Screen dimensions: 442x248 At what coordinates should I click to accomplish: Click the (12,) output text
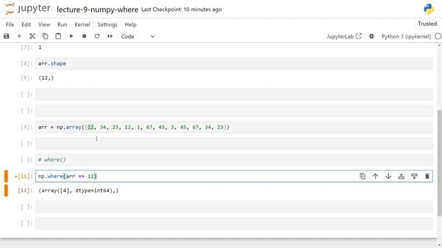pos(46,78)
